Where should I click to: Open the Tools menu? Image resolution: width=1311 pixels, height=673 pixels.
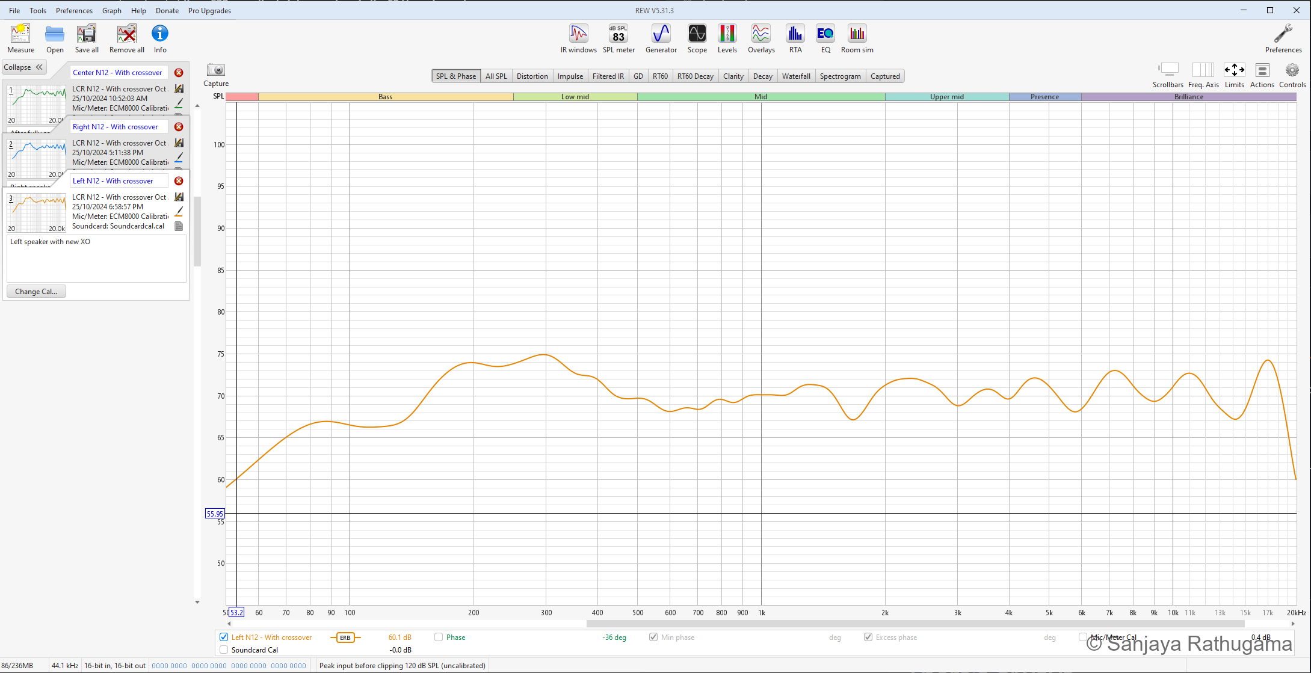[x=38, y=10]
